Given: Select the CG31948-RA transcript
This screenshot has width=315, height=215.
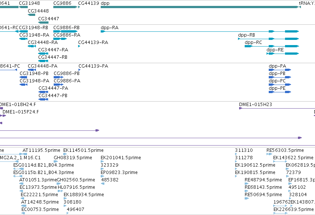Looking at the screenshot, I should [x=23, y=39].
